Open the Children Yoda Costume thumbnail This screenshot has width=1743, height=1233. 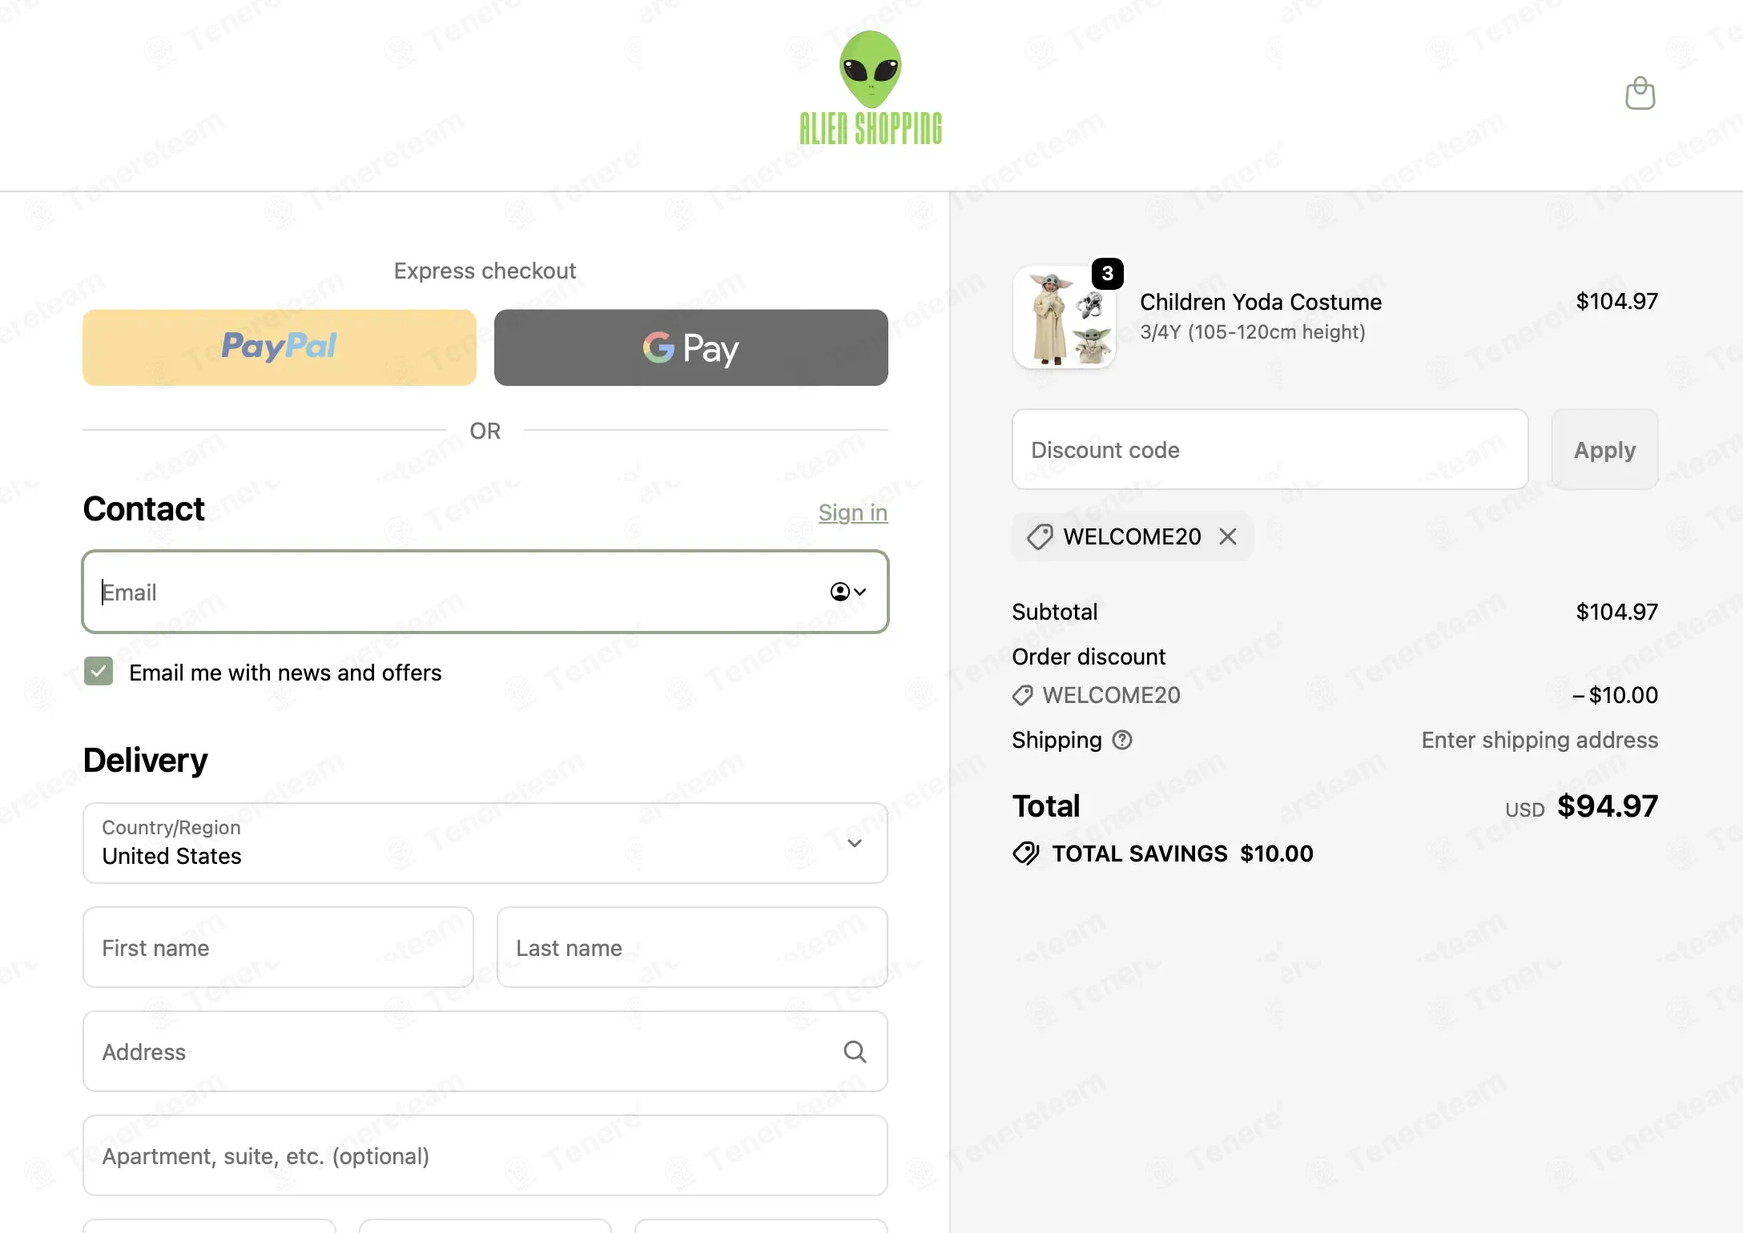(x=1065, y=317)
